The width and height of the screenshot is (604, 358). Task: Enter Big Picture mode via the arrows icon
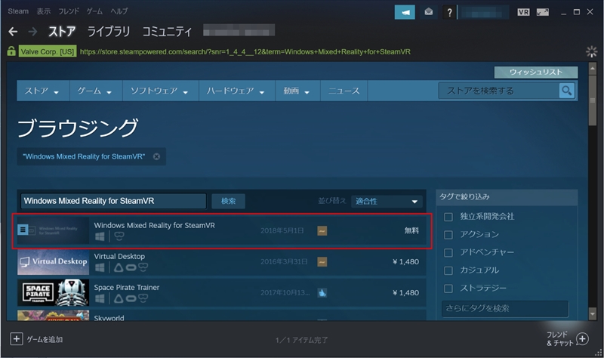pyautogui.click(x=542, y=11)
